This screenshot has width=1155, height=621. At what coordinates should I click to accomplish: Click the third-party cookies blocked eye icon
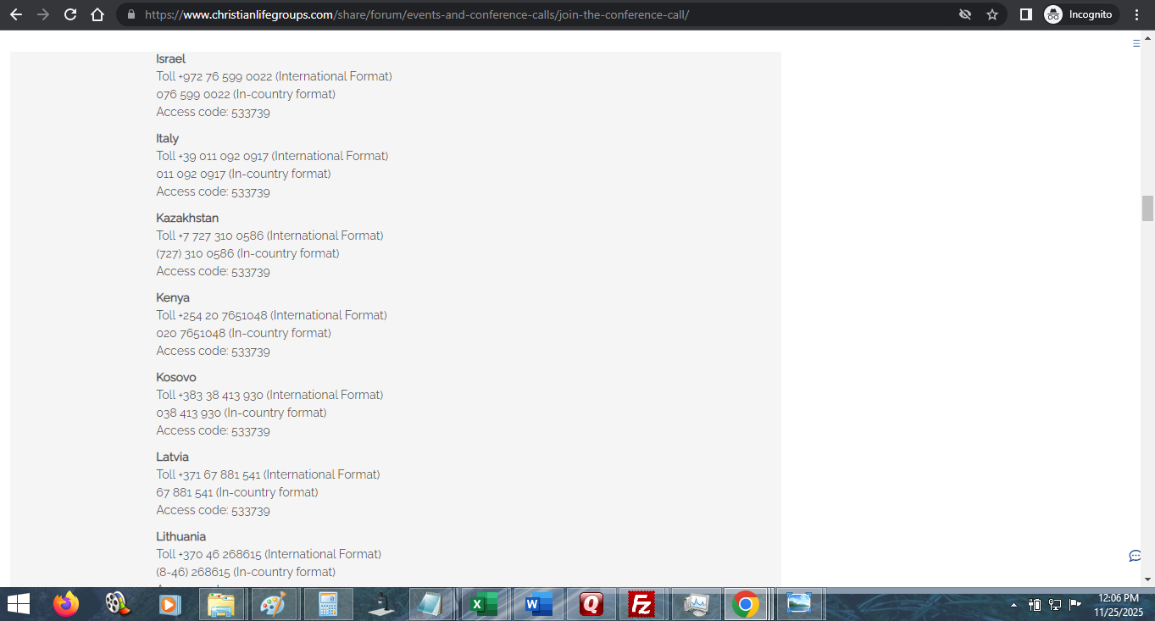coord(964,14)
